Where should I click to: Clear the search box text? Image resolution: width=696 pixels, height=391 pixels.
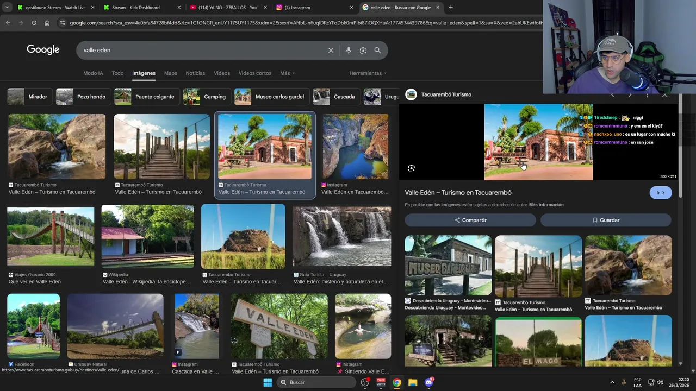pyautogui.click(x=331, y=50)
